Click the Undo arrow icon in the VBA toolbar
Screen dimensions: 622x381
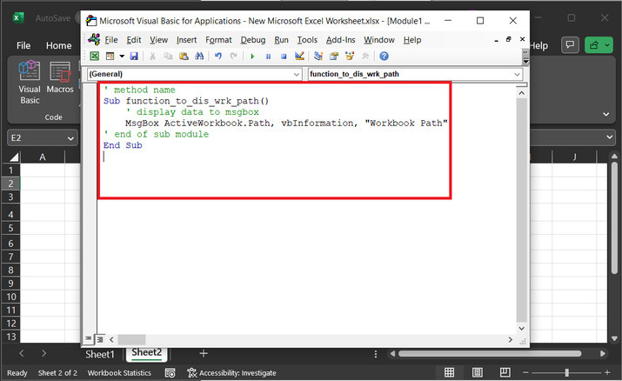point(217,57)
